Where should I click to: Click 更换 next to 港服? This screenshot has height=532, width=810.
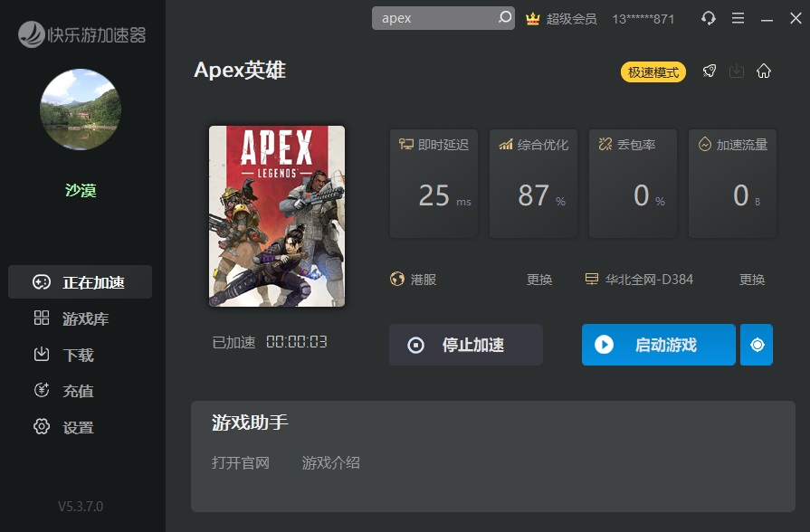[539, 280]
